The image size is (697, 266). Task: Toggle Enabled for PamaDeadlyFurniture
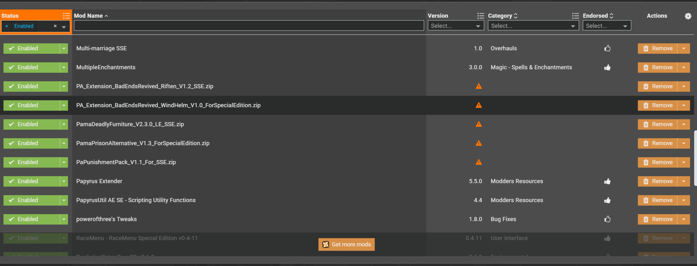(32, 124)
